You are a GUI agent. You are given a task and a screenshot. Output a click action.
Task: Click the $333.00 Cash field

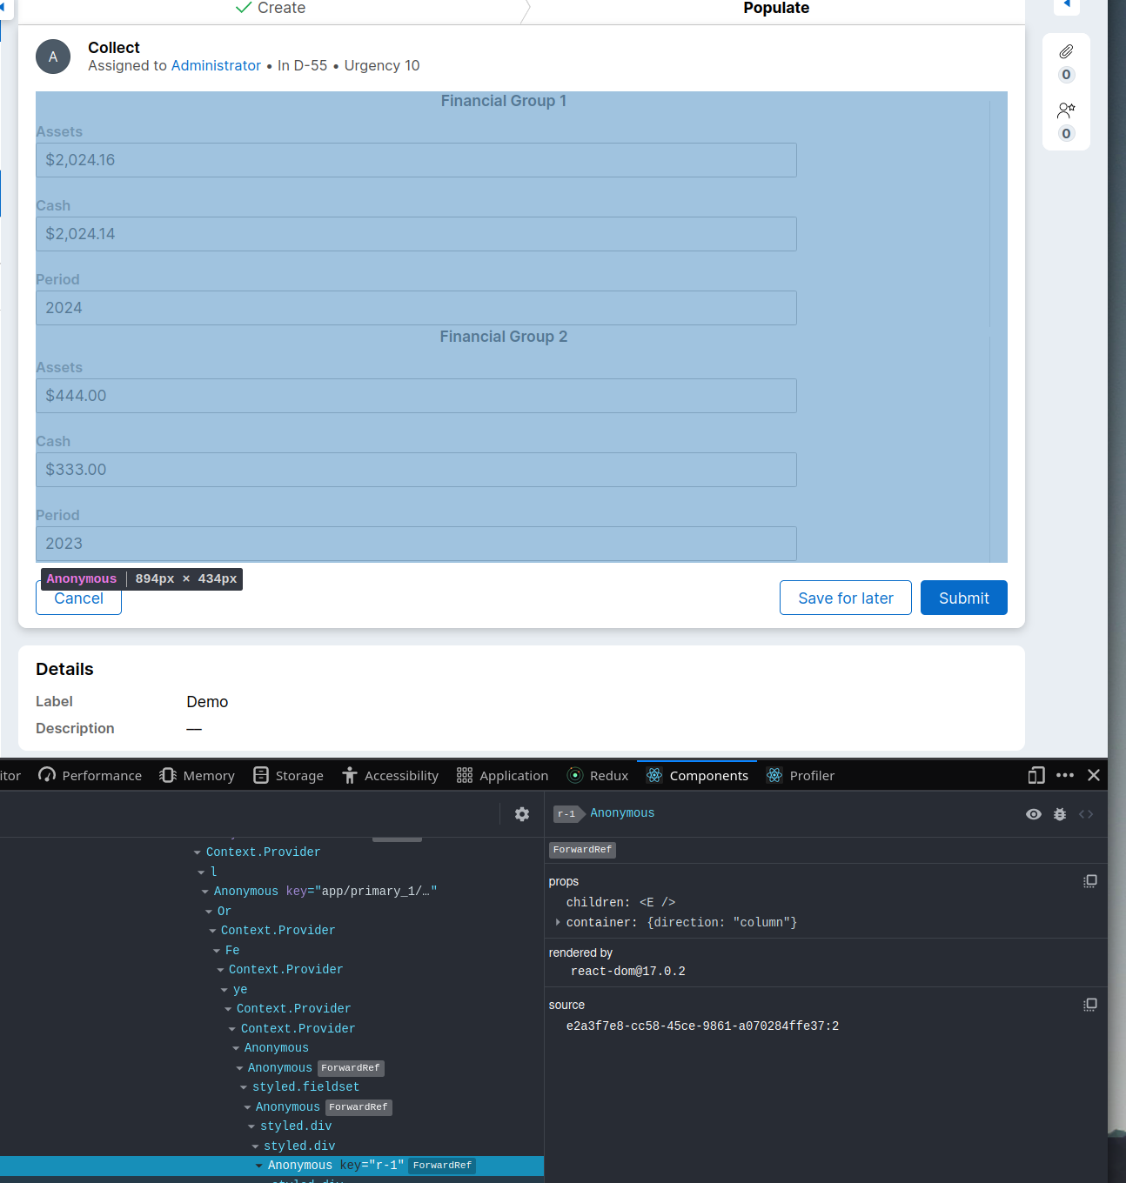416,470
